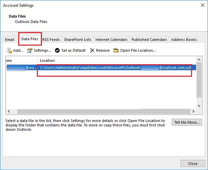The image size is (208, 170).
Task: Click the horizontal scroll right arrow
Action: 193,112
